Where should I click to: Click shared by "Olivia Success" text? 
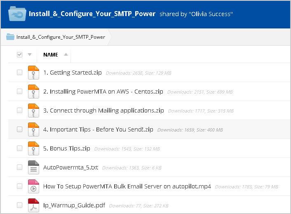tap(196, 14)
